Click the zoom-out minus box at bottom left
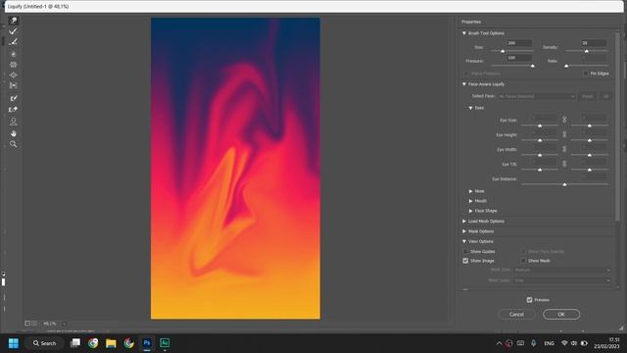This screenshot has height=353, width=627. point(27,324)
